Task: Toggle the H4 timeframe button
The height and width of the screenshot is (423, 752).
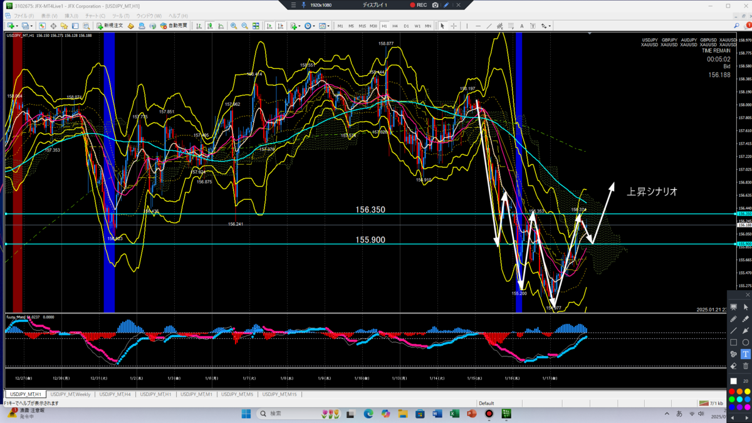Action: (x=395, y=26)
